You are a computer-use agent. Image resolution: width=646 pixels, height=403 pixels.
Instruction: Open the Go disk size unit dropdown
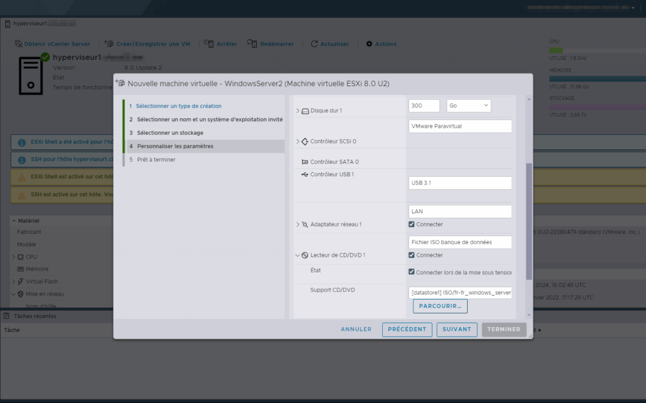click(469, 106)
